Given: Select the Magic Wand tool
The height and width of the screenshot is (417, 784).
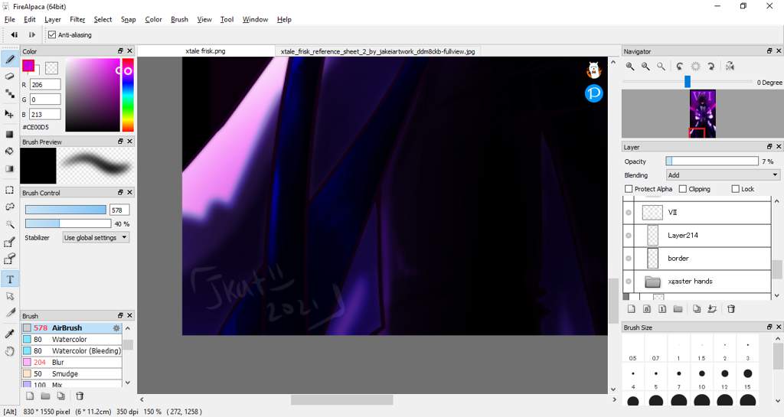Looking at the screenshot, I should tap(9, 224).
